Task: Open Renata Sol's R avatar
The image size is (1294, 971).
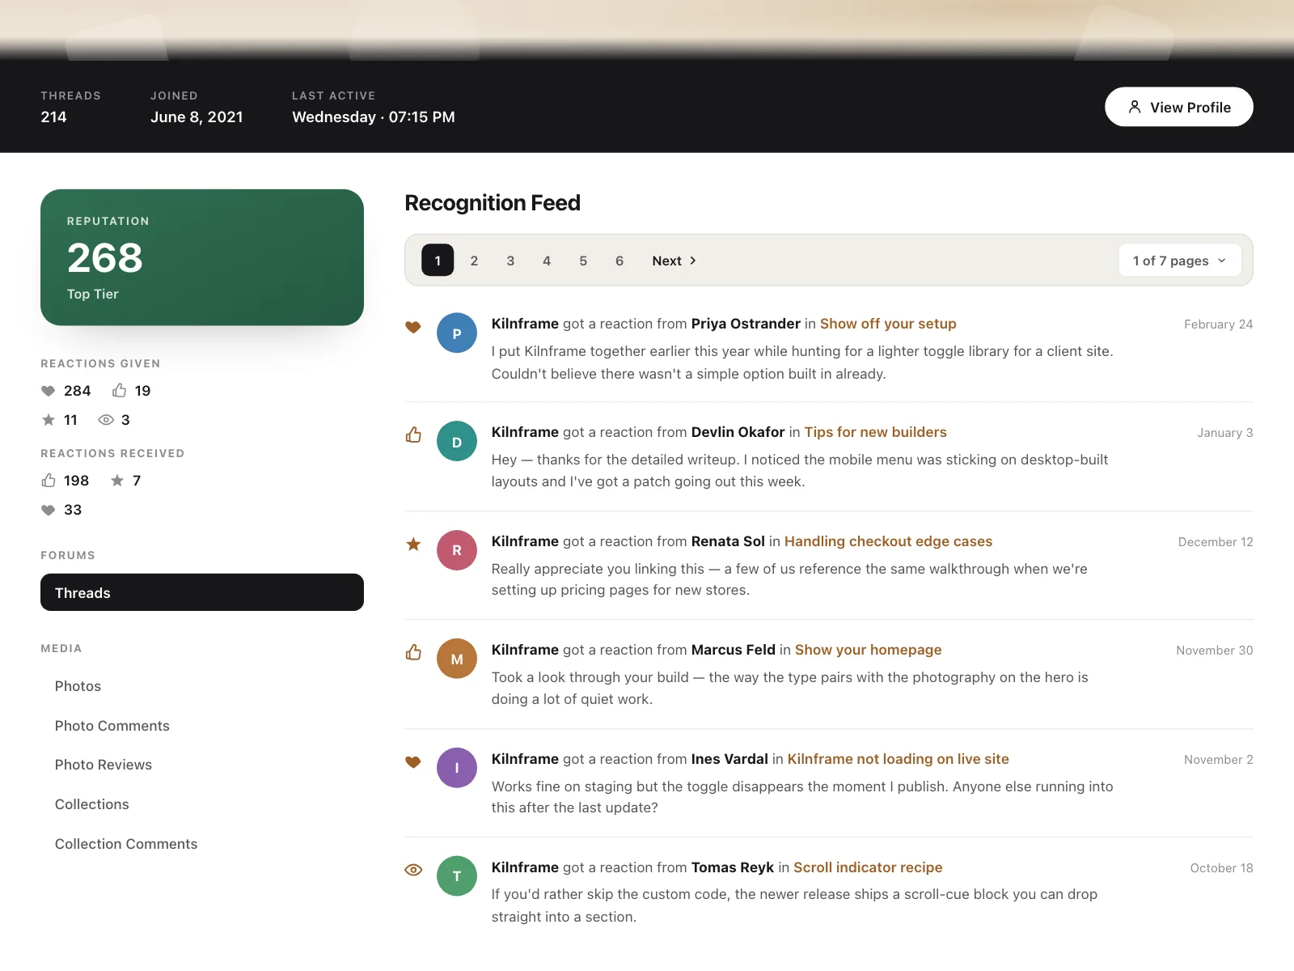Action: pos(457,550)
